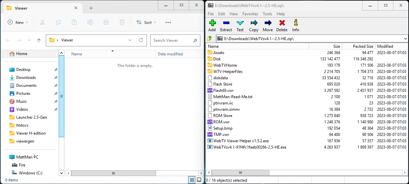Click the Up arrow in Explorer navigation
Screen dimensions: 409x184
pyautogui.click(x=39, y=40)
